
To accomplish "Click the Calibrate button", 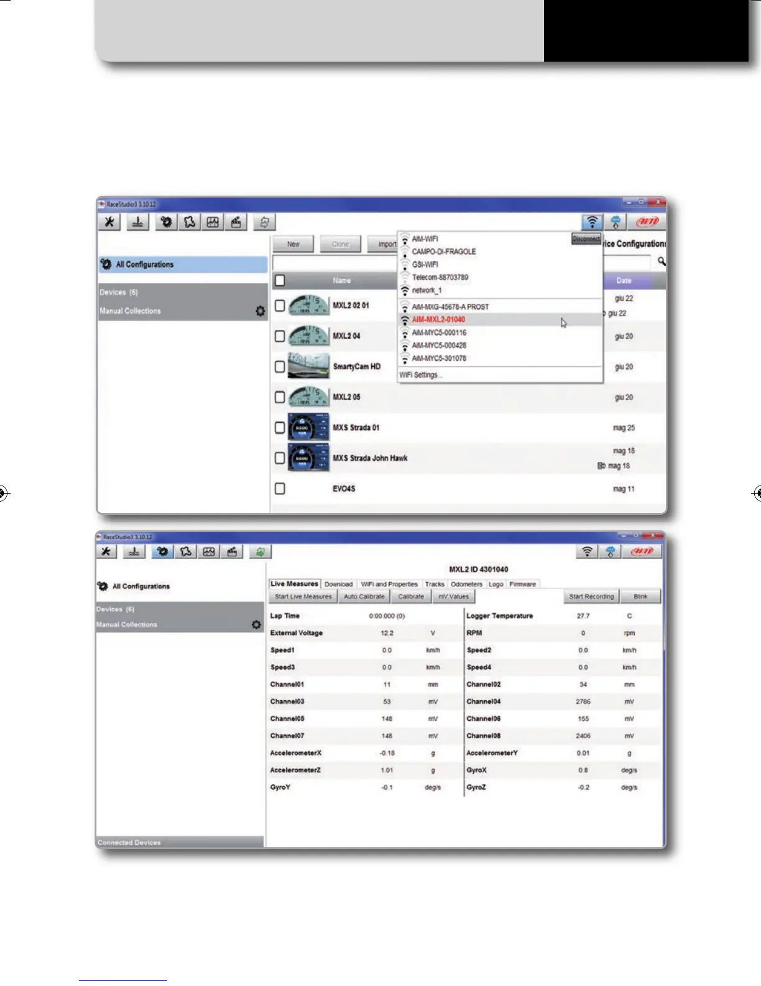I will click(411, 596).
